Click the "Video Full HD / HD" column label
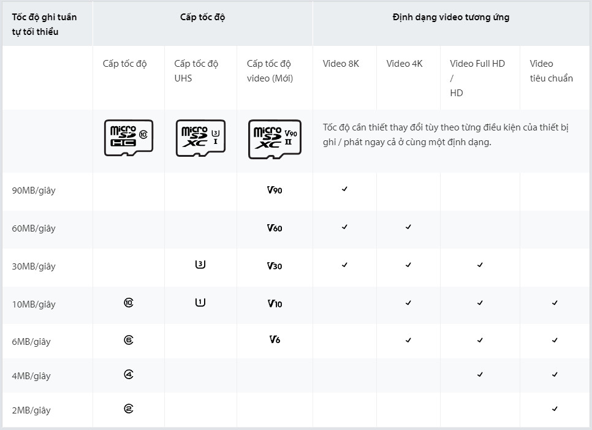The image size is (592, 430). pyautogui.click(x=477, y=78)
